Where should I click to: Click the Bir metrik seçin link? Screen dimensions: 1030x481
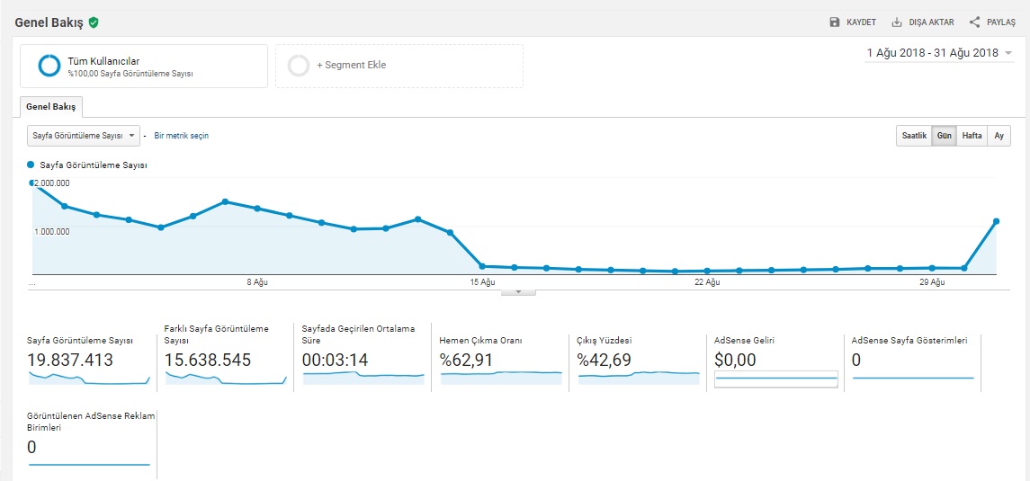click(x=182, y=136)
